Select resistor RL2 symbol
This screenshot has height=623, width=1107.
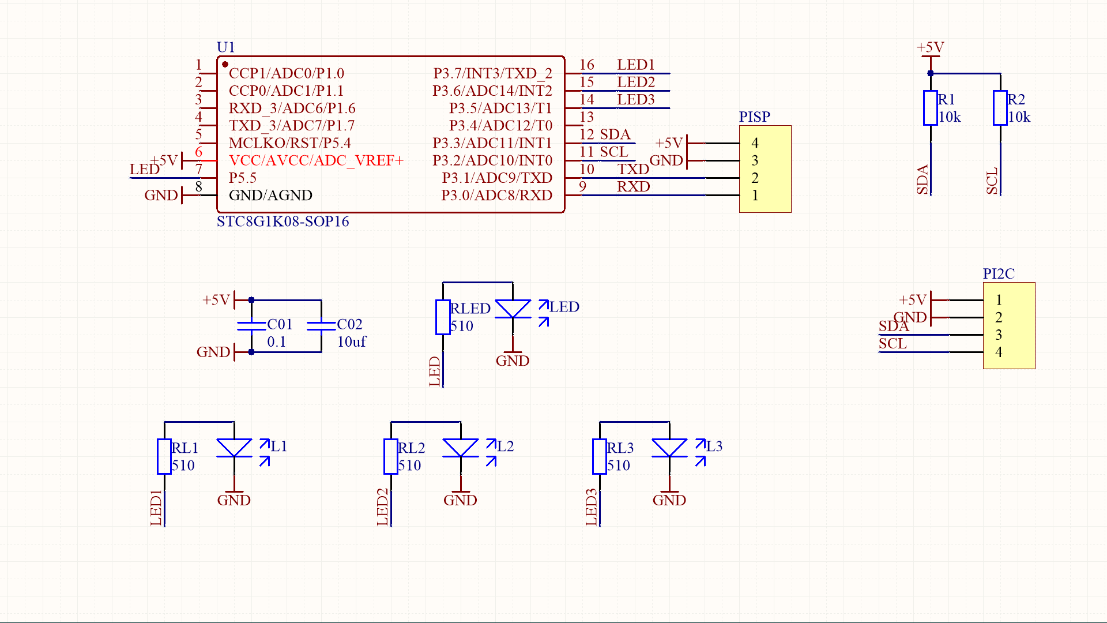(390, 456)
